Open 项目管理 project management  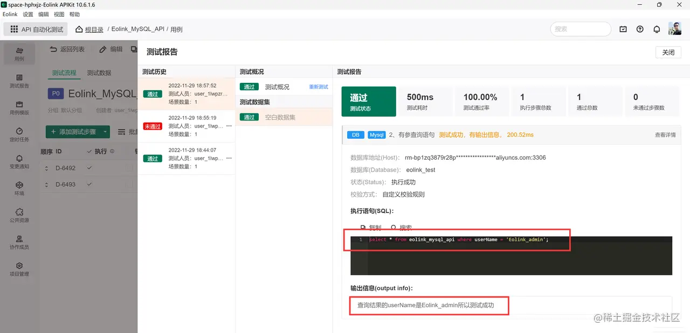19,270
